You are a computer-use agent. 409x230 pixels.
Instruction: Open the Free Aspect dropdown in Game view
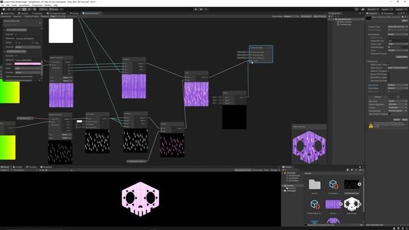coord(26,170)
